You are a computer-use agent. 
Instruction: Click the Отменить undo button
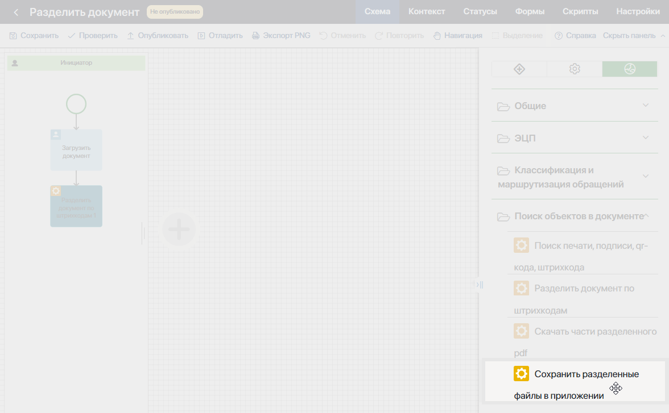coord(342,36)
